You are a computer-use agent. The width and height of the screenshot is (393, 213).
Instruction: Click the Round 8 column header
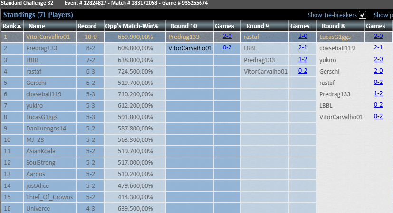coord(340,26)
